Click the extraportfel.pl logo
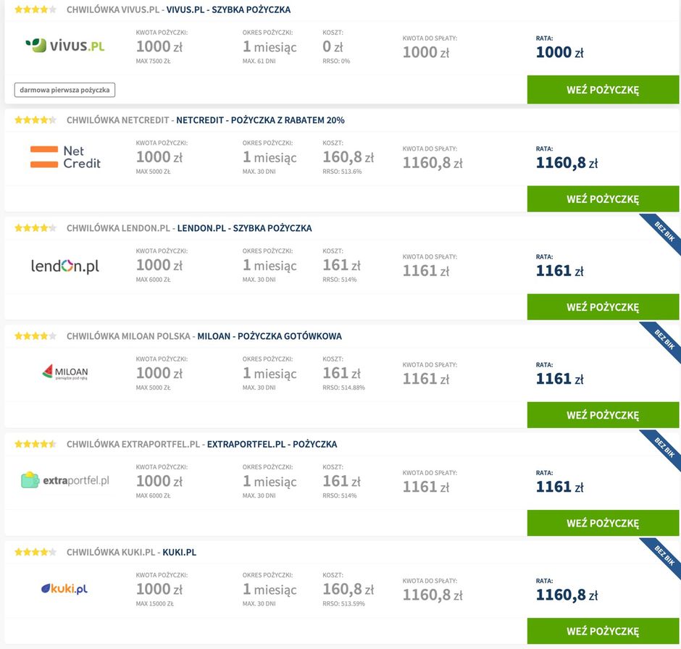Screen dimensions: 681x649 [65, 480]
